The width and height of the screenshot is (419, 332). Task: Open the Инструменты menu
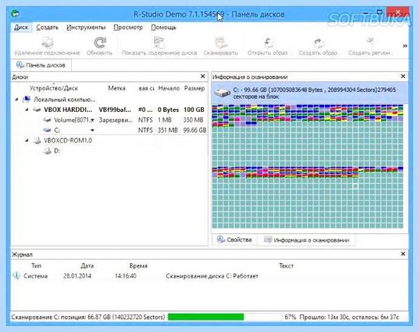(x=86, y=27)
